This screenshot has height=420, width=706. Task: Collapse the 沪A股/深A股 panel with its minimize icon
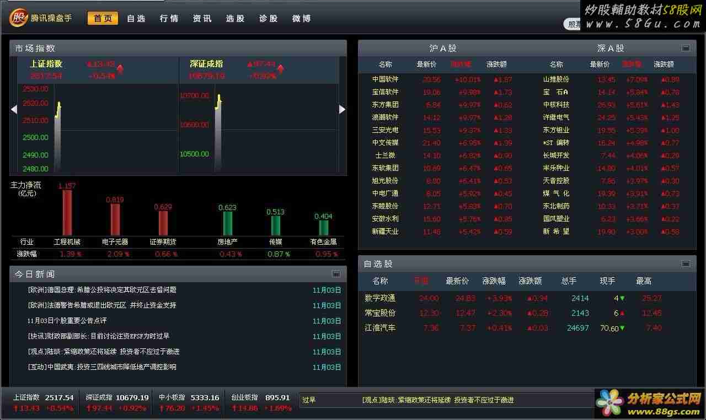click(686, 48)
